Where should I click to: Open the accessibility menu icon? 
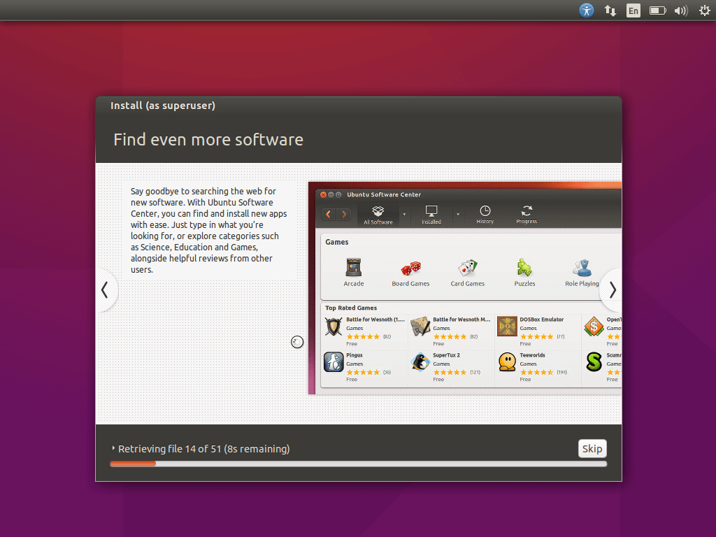587,10
